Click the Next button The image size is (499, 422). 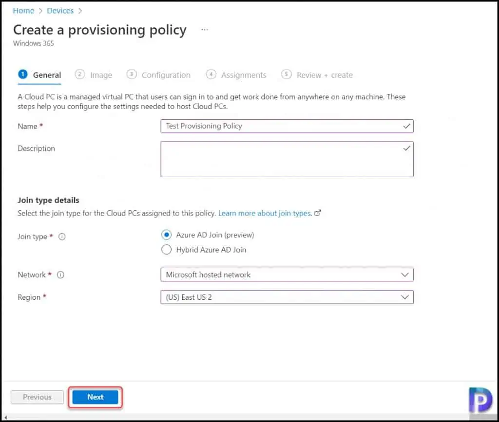[x=95, y=397]
